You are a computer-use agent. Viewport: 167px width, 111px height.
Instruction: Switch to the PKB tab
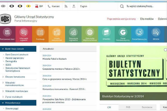(128, 107)
